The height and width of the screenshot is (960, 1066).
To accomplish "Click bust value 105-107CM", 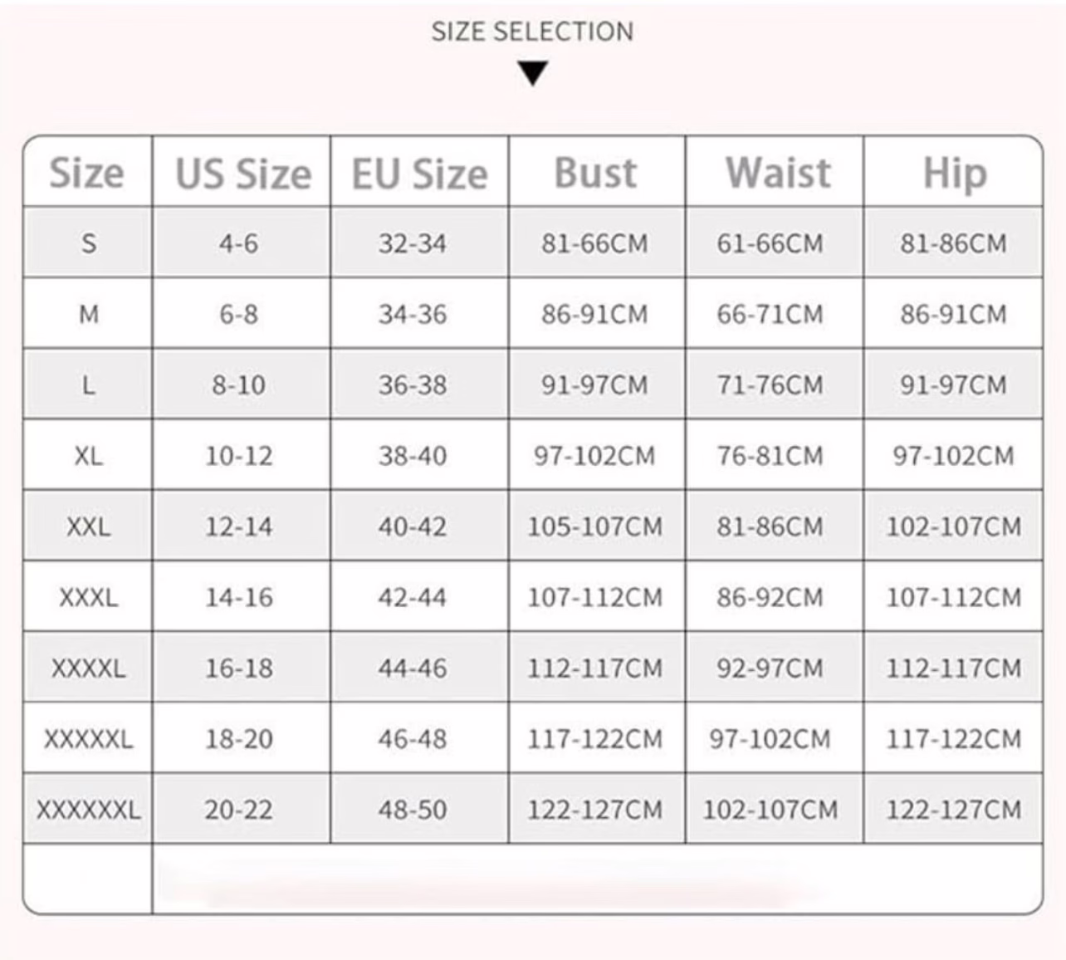I will (595, 527).
